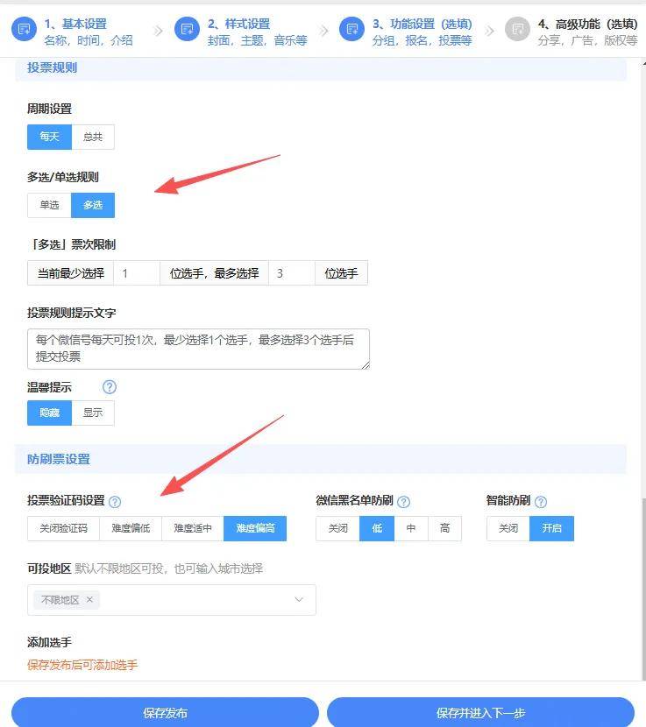The height and width of the screenshot is (727, 646).
Task: Expand the 可投地区 region dropdown
Action: point(299,600)
